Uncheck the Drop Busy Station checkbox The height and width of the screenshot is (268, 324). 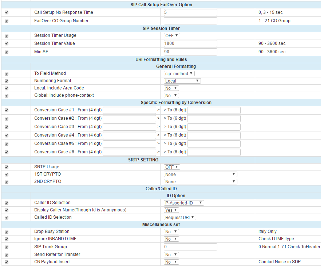(7, 232)
